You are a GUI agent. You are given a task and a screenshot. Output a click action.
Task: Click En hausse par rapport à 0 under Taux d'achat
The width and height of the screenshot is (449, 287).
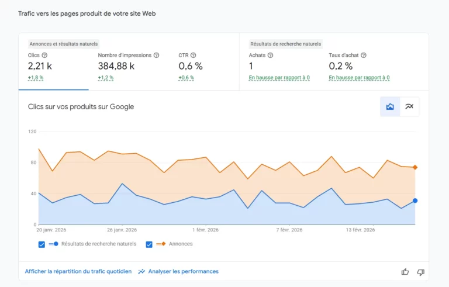coord(359,78)
